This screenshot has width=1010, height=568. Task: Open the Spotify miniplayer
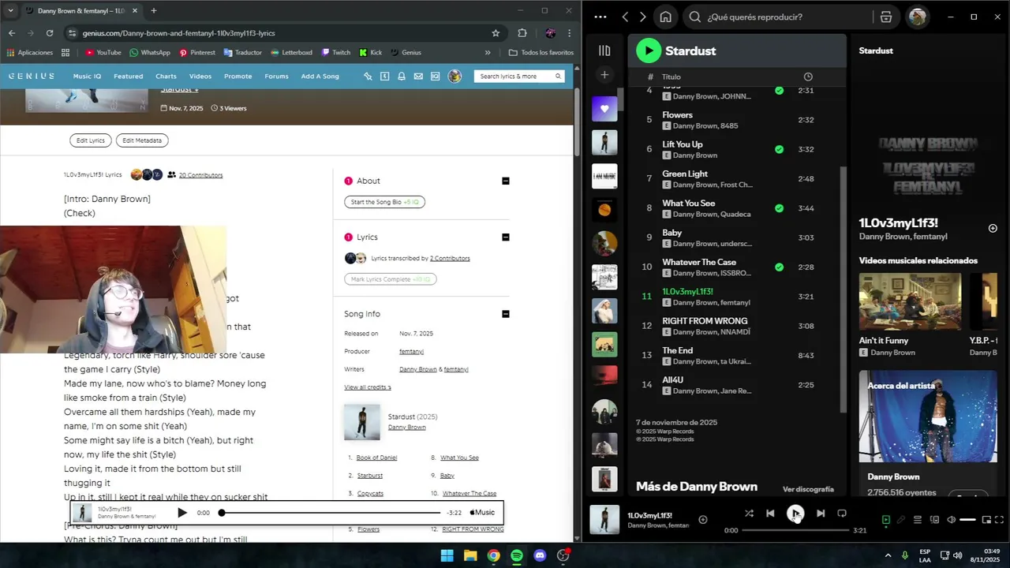985,520
